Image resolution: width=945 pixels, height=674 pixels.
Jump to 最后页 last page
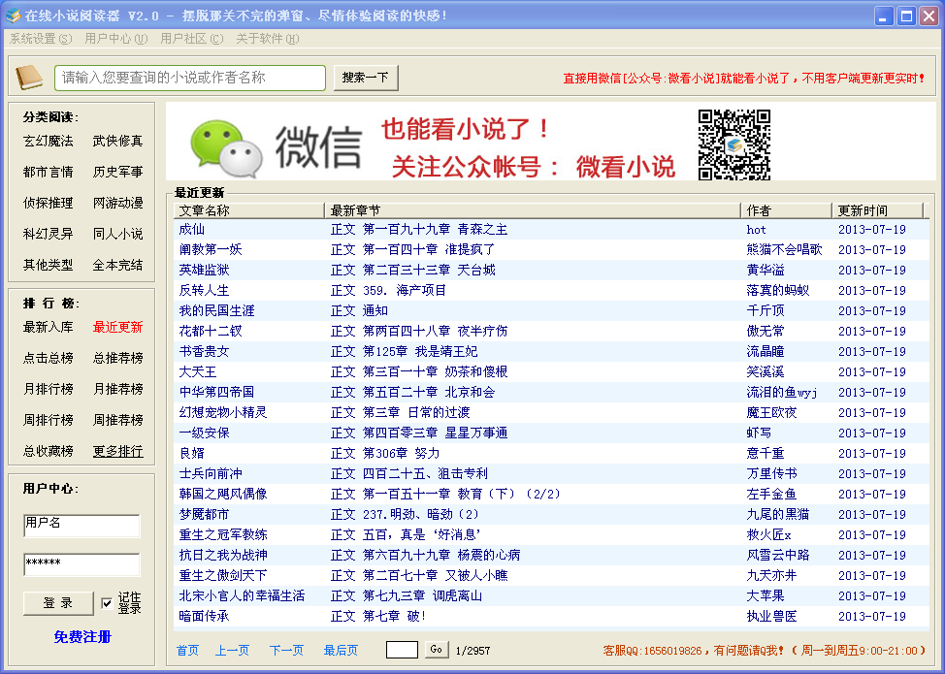(341, 650)
